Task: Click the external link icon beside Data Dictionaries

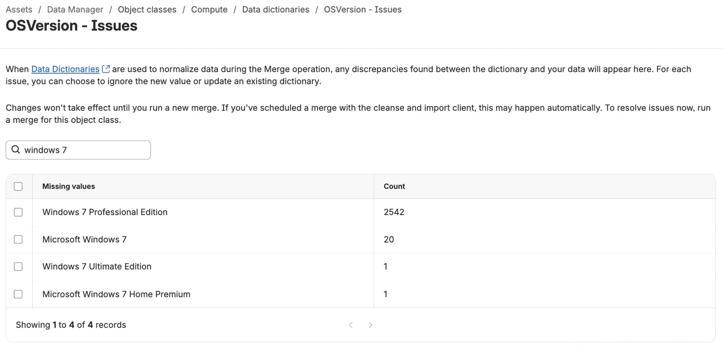Action: pyautogui.click(x=106, y=69)
